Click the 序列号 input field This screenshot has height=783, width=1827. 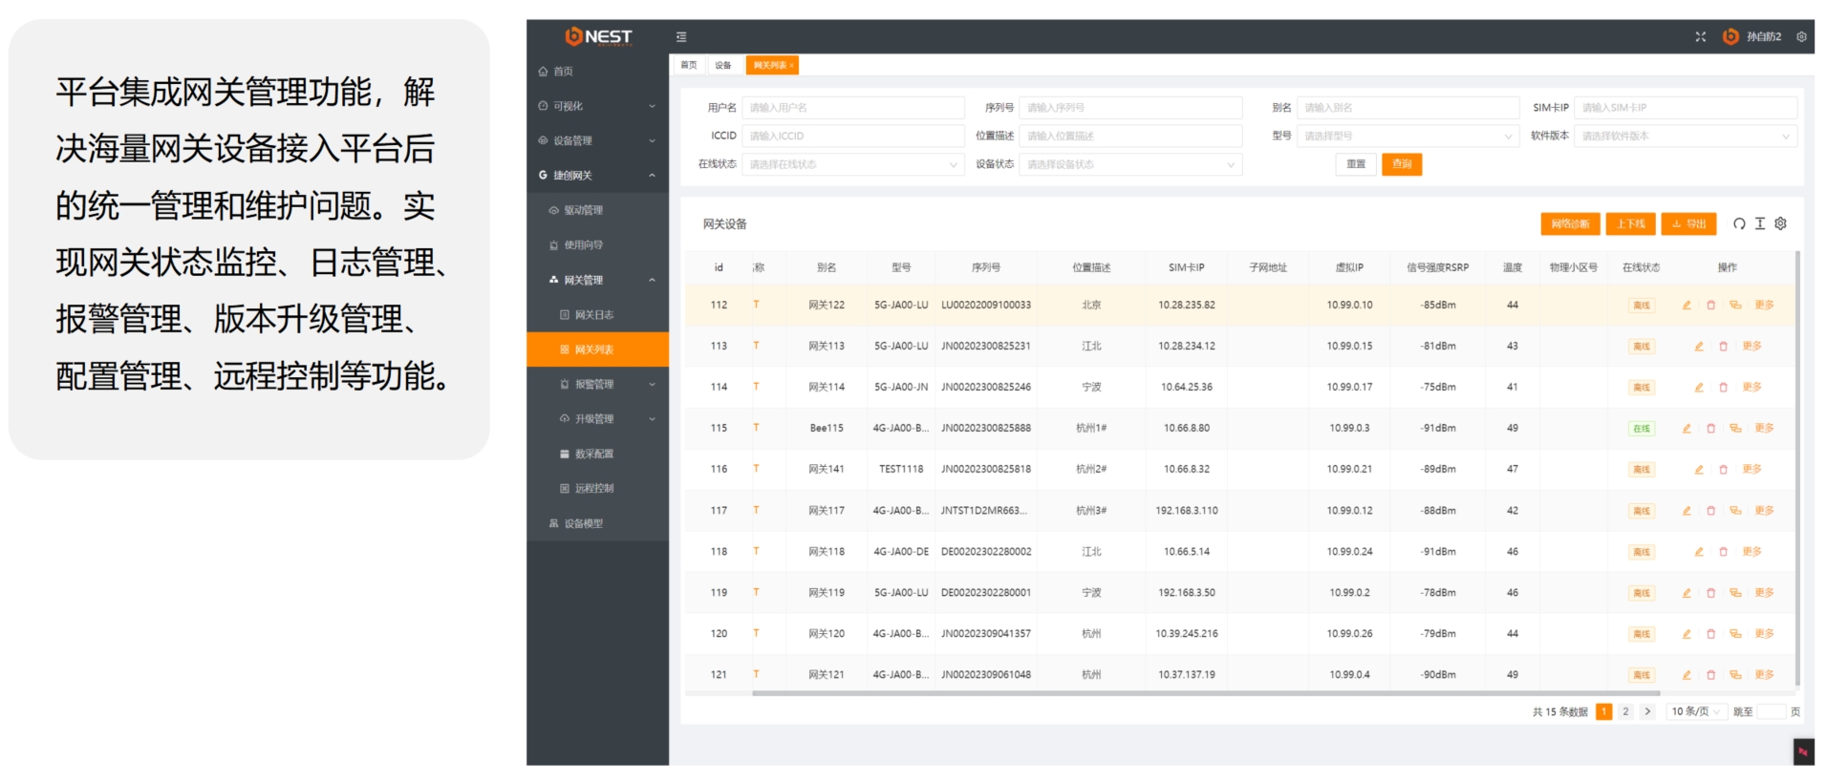[x=1129, y=108]
